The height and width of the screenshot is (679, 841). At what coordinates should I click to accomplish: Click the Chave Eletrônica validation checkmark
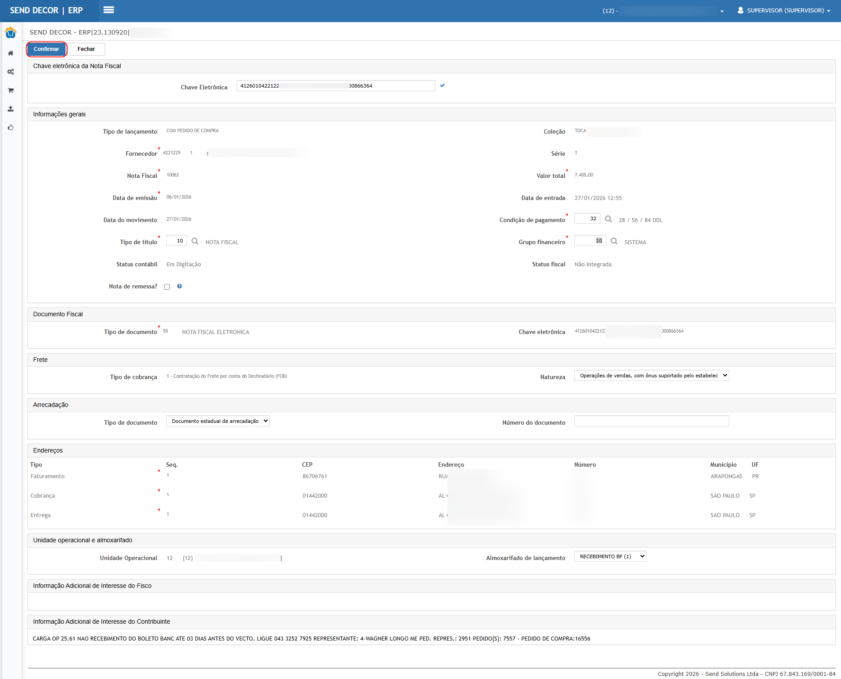click(443, 85)
